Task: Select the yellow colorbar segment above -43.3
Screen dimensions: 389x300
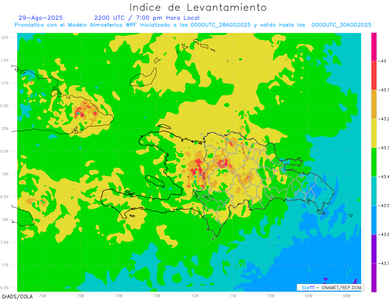Action: coord(374,133)
